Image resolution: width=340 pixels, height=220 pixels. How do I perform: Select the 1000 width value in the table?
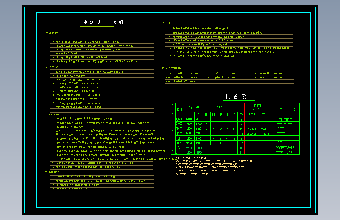tap(189, 143)
